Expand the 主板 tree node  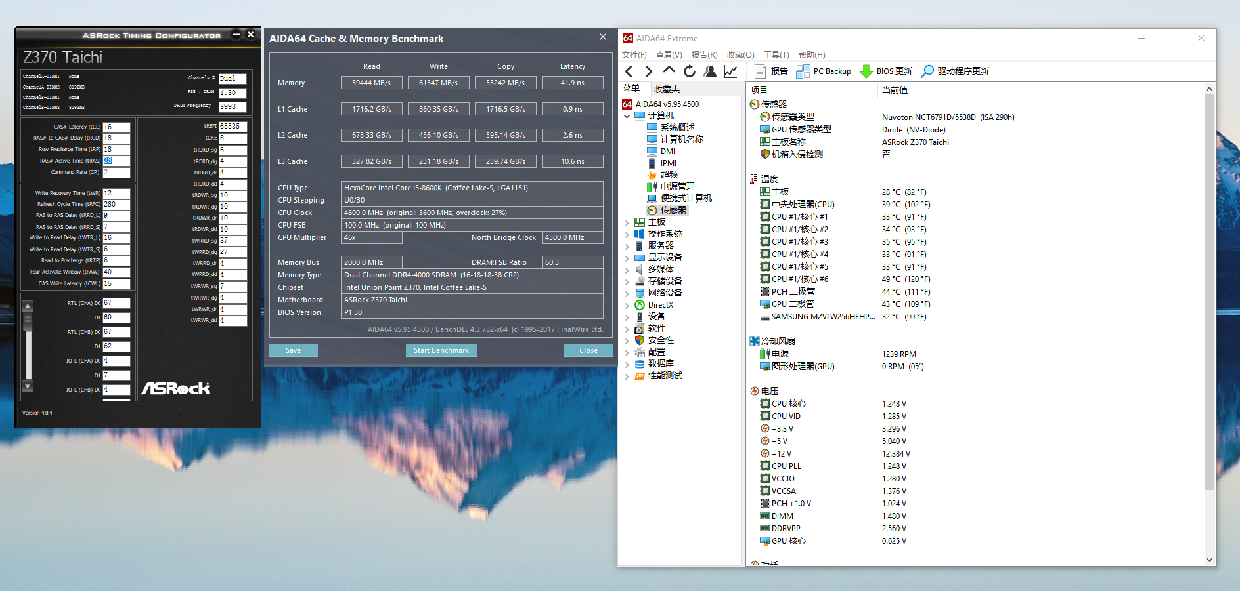coord(627,222)
